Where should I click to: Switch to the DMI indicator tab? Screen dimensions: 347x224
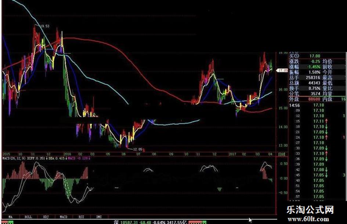coord(99,217)
